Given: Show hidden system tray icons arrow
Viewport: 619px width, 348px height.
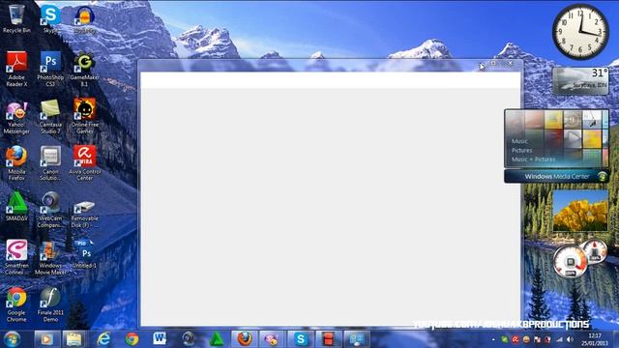Looking at the screenshot, I should [493, 339].
